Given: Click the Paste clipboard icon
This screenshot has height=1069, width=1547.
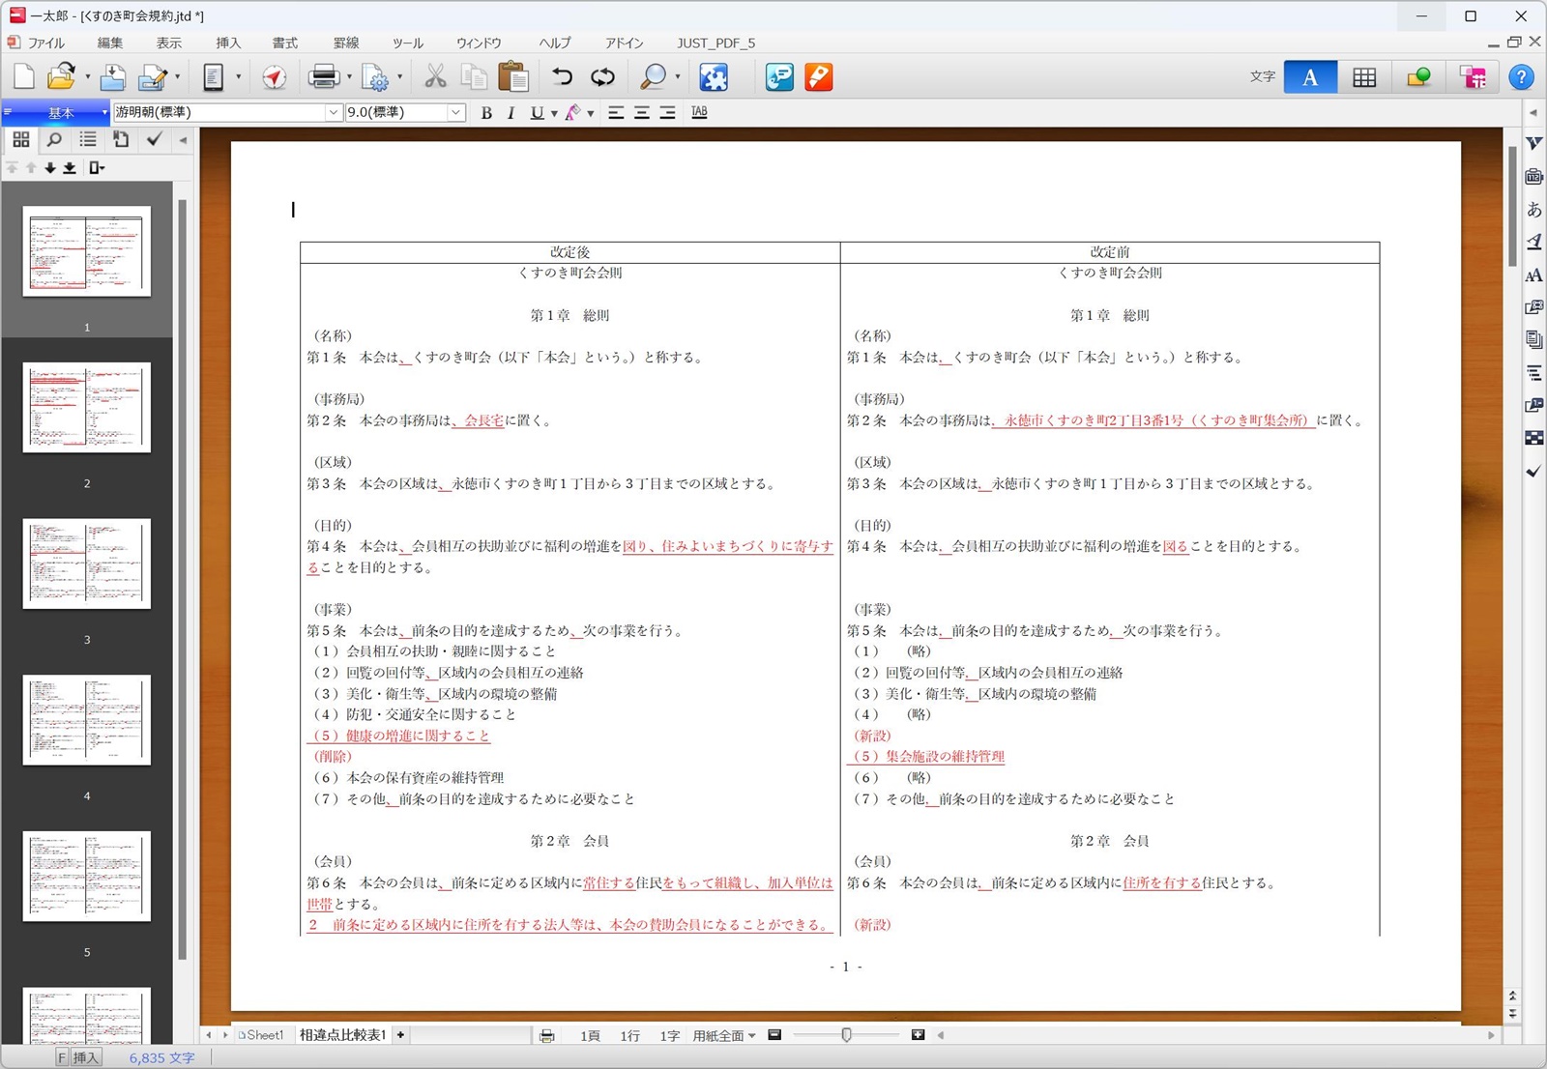Looking at the screenshot, I should coord(513,77).
